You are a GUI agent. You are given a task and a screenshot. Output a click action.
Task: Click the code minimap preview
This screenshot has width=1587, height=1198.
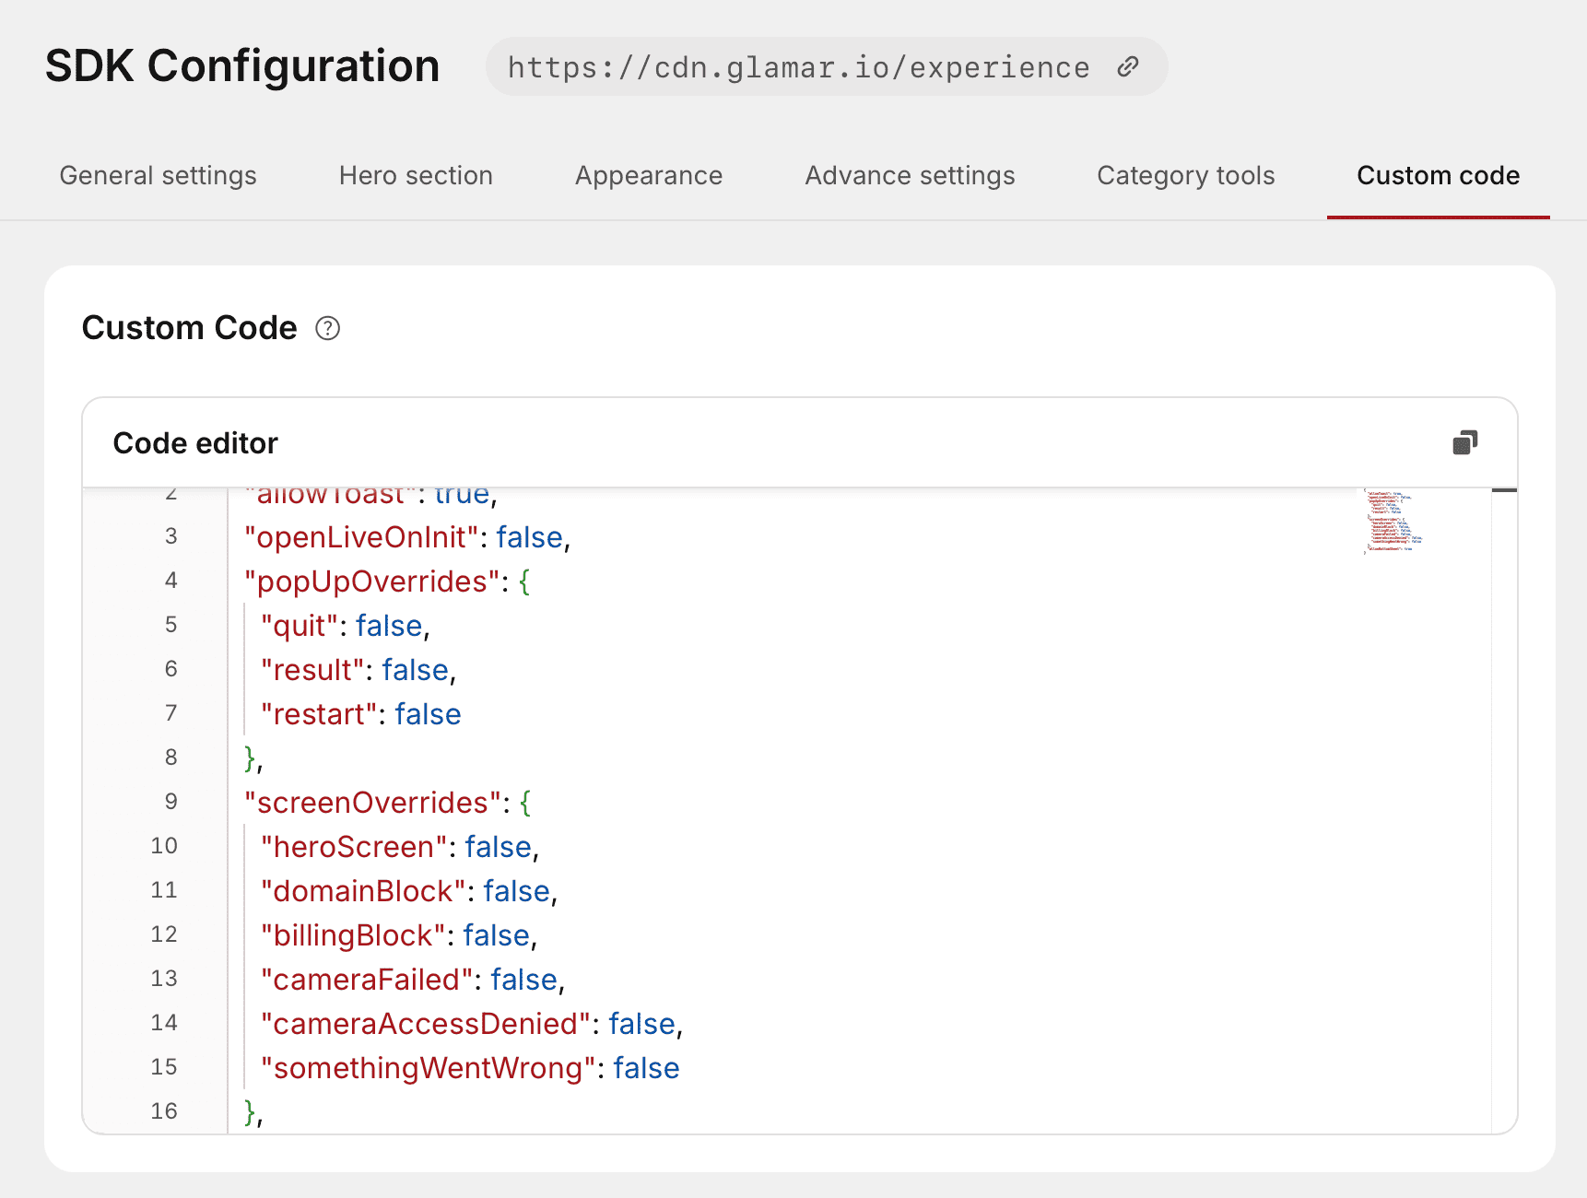[1393, 522]
